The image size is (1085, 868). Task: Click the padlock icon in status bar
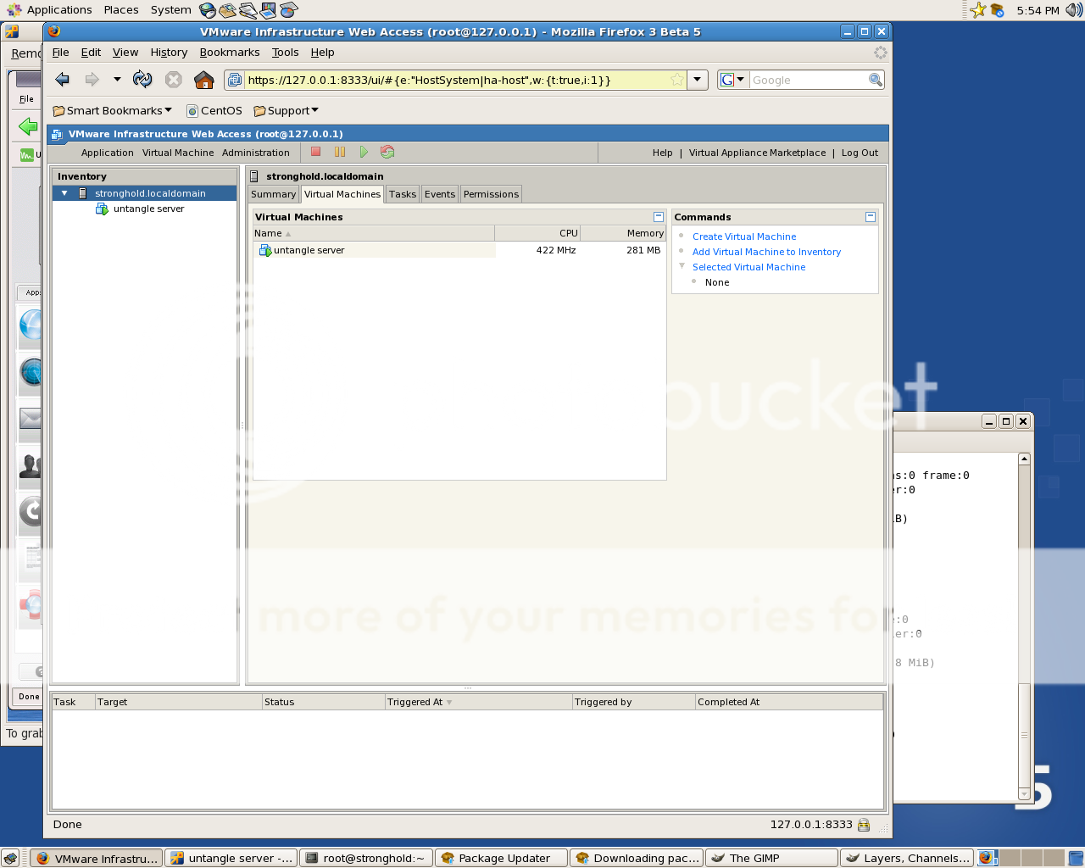click(x=864, y=825)
